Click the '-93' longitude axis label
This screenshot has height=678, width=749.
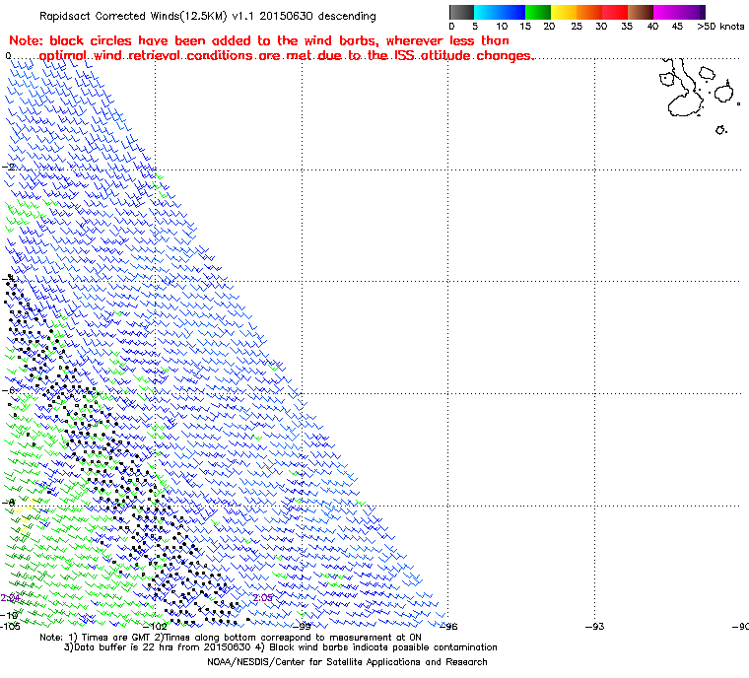tap(594, 626)
